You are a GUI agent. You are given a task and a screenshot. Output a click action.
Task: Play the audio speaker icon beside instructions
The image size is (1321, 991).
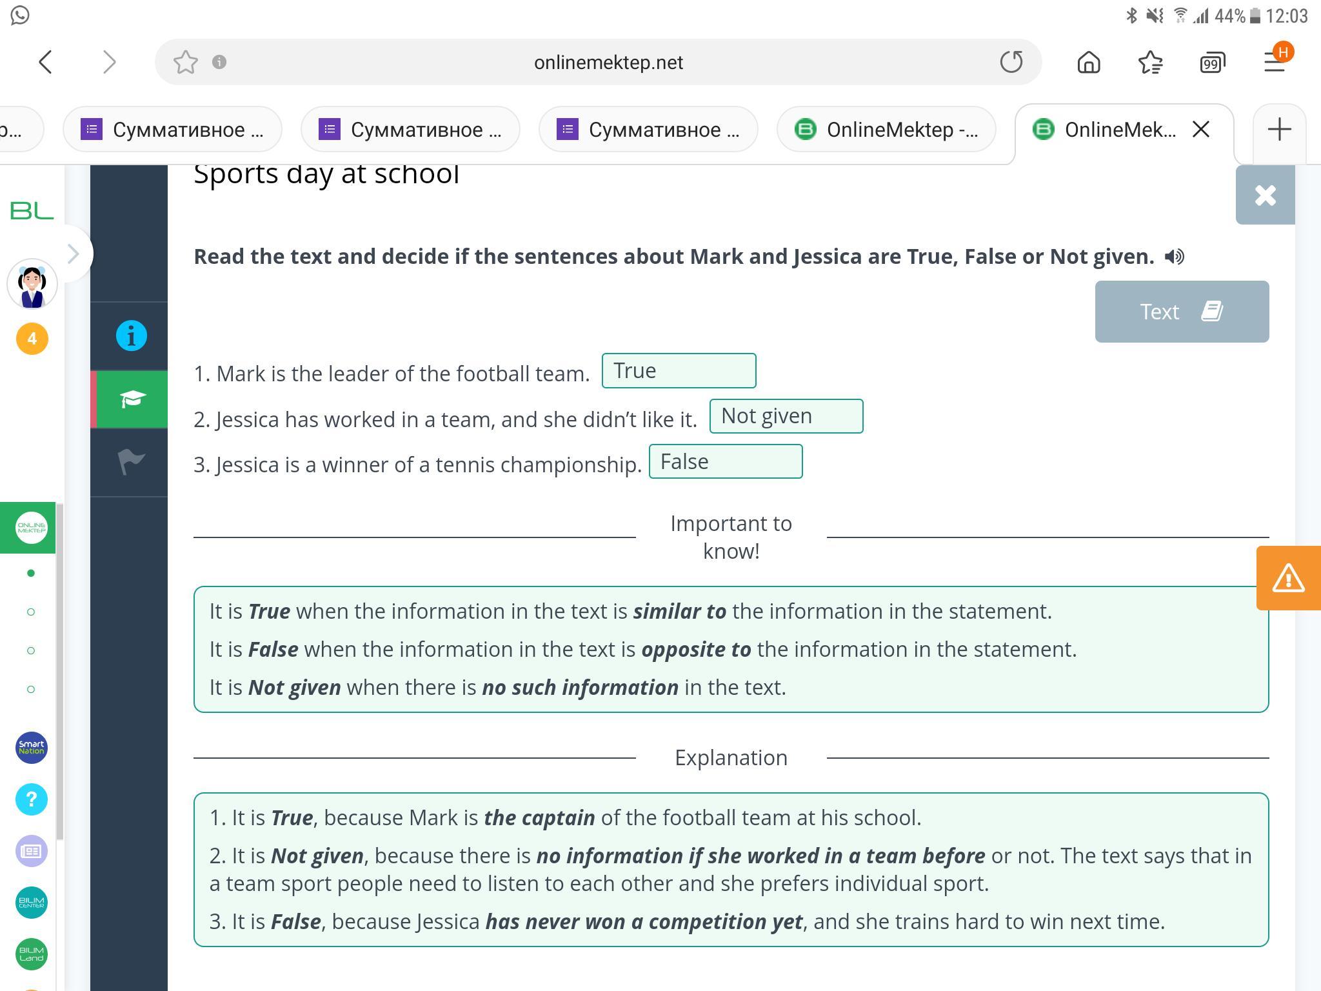point(1174,257)
